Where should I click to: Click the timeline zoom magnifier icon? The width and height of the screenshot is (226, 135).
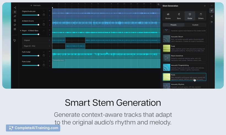pyautogui.click(x=158, y=5)
